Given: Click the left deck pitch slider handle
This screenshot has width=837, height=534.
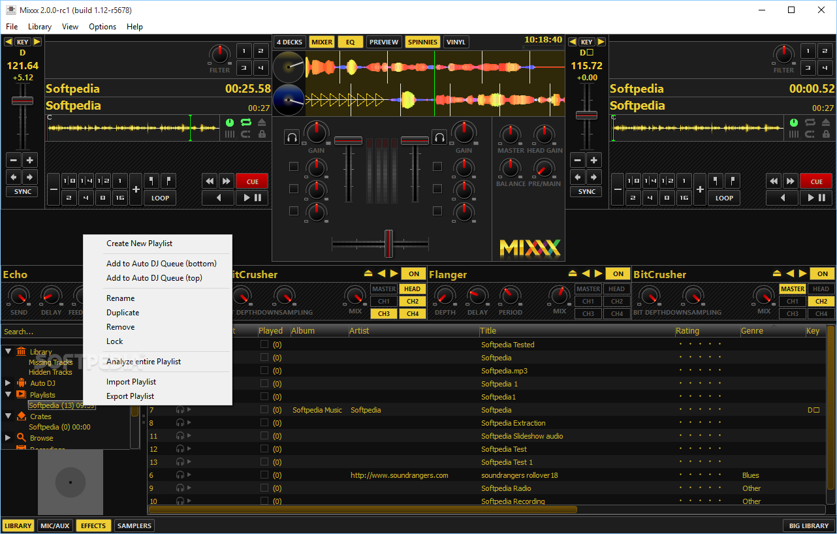Looking at the screenshot, I should [x=22, y=101].
